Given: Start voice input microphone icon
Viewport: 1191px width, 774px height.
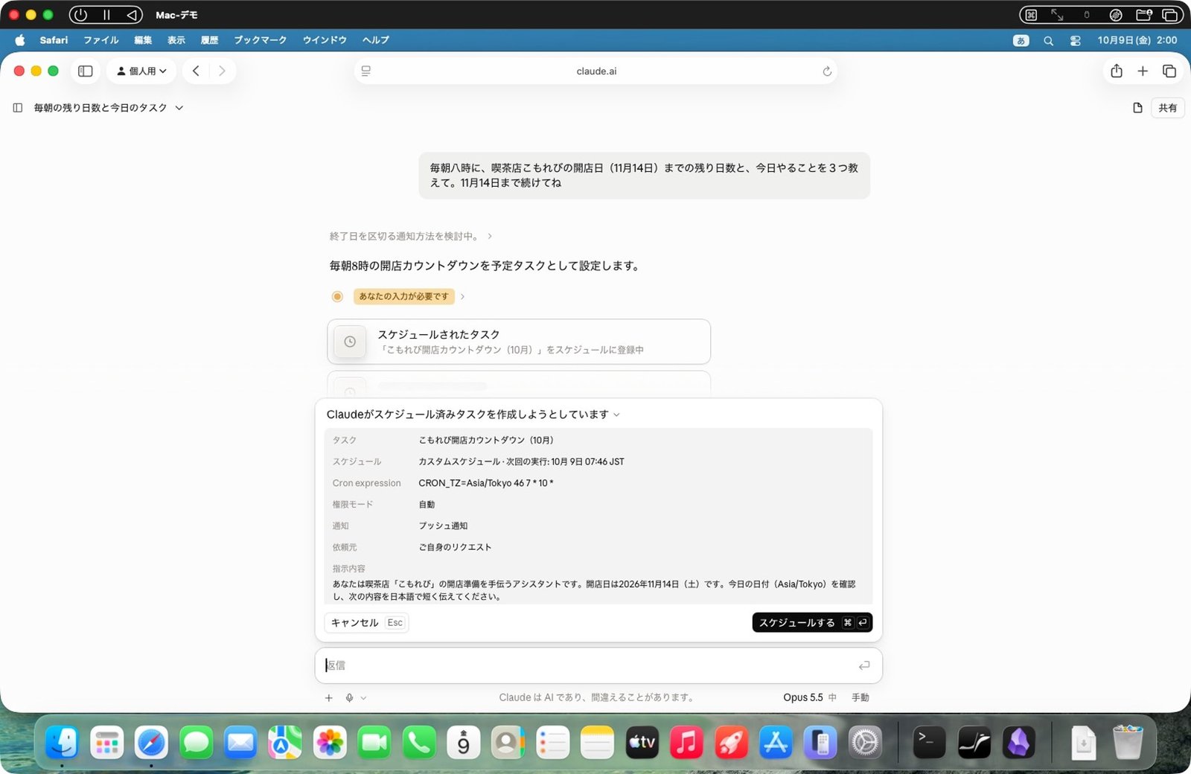Looking at the screenshot, I should [x=349, y=697].
